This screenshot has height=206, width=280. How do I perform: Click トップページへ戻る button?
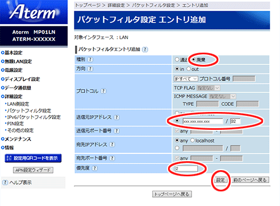(172, 194)
